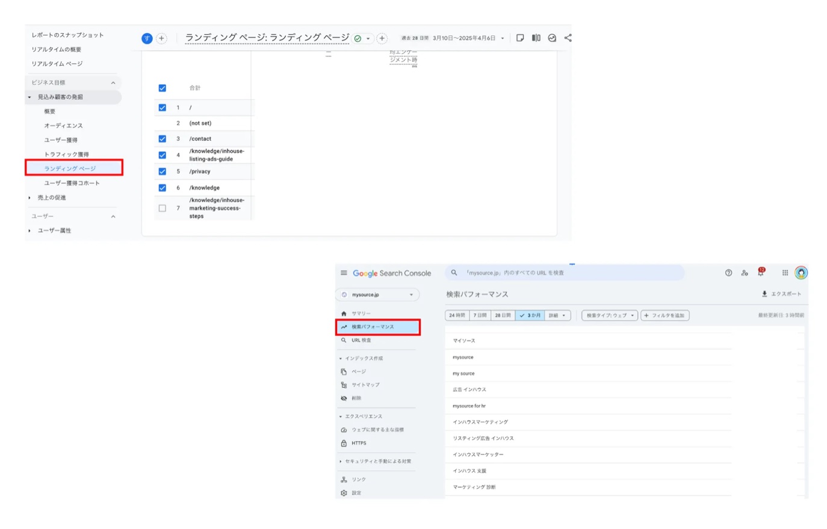Add a comparison with the plus next to す
The image size is (827, 529).
tap(161, 39)
